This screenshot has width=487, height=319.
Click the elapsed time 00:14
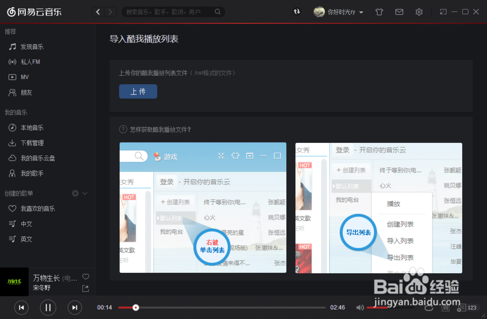click(x=104, y=307)
